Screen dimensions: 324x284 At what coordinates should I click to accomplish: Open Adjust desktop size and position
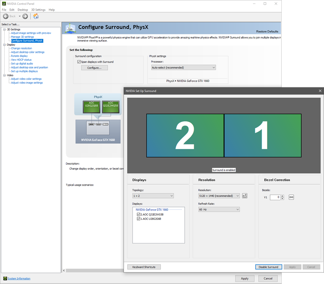point(29,67)
